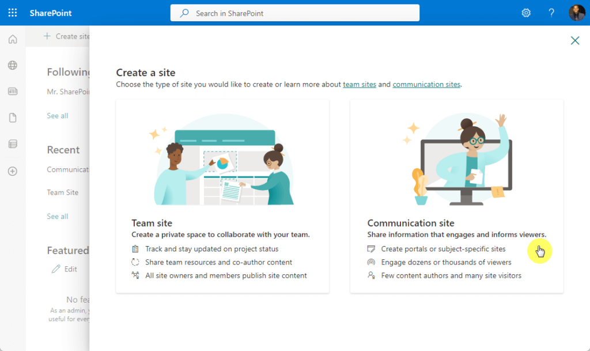The image size is (590, 351).
Task: Go to Home in left rail
Action: pos(13,39)
